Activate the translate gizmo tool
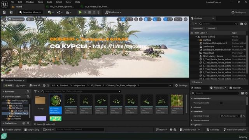This screenshot has width=249, height=140. [123, 19]
